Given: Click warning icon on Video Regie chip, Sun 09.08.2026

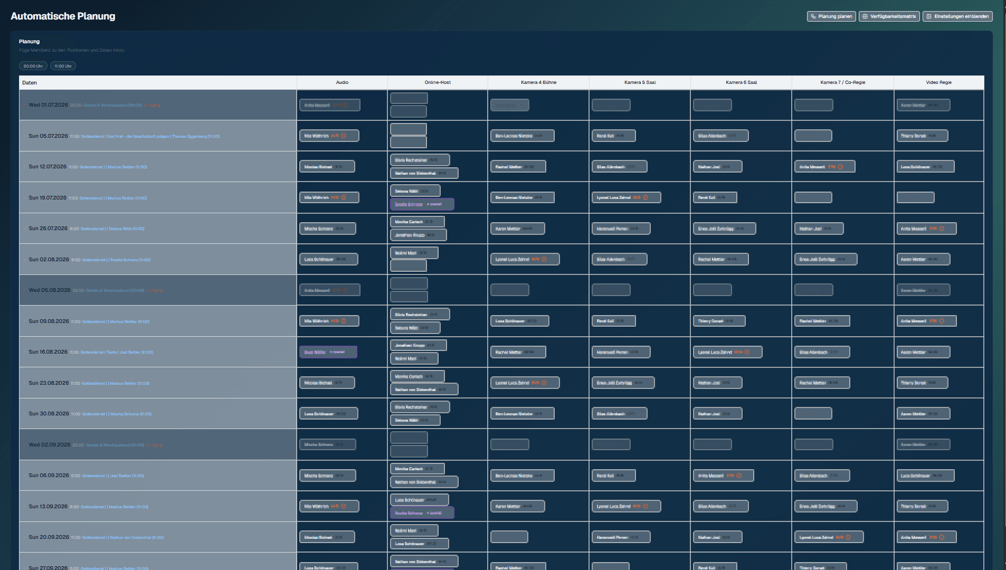Looking at the screenshot, I should [x=942, y=321].
